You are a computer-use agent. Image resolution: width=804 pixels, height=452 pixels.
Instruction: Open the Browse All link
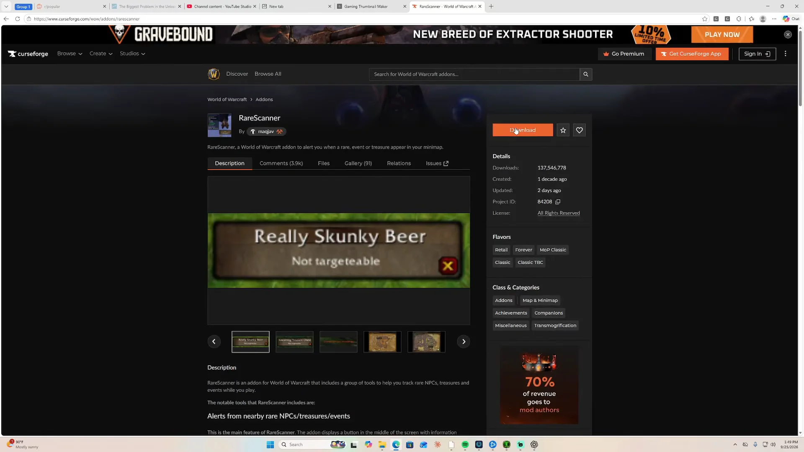pyautogui.click(x=268, y=74)
